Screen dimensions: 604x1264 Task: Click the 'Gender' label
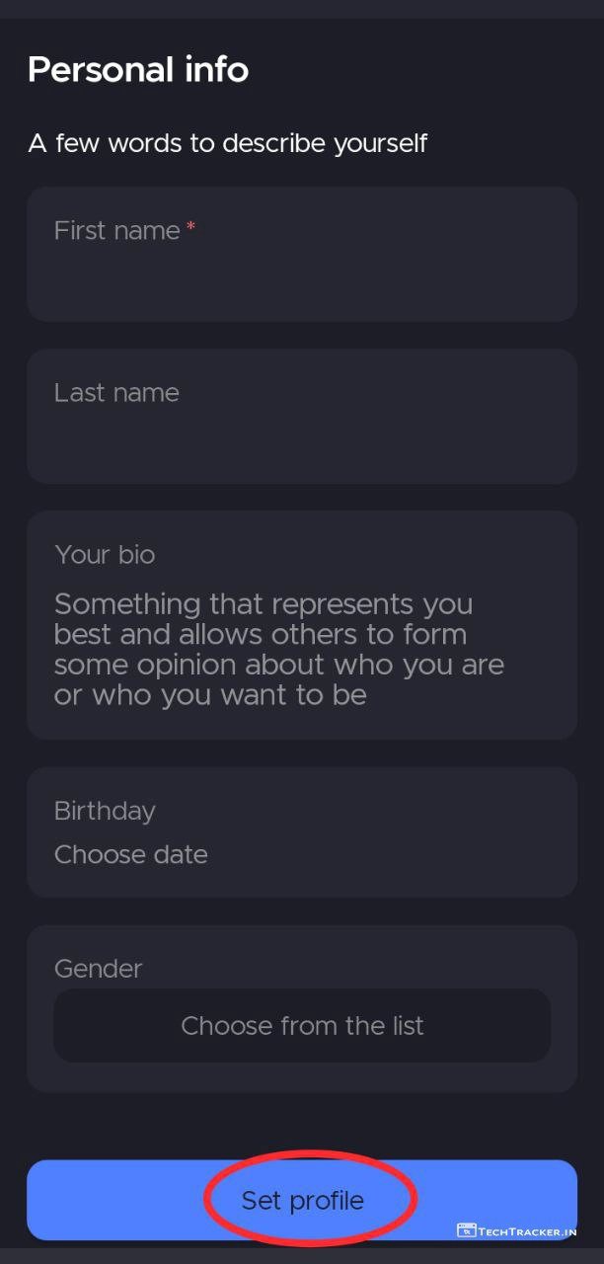[x=99, y=969]
